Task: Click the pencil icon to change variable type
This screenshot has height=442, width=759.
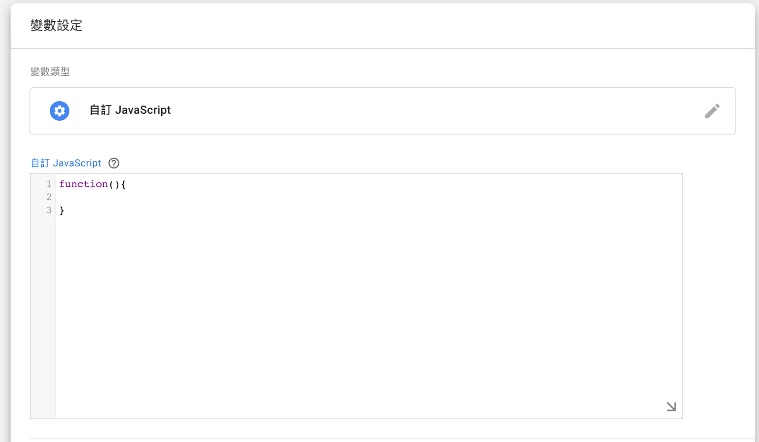Action: [713, 110]
